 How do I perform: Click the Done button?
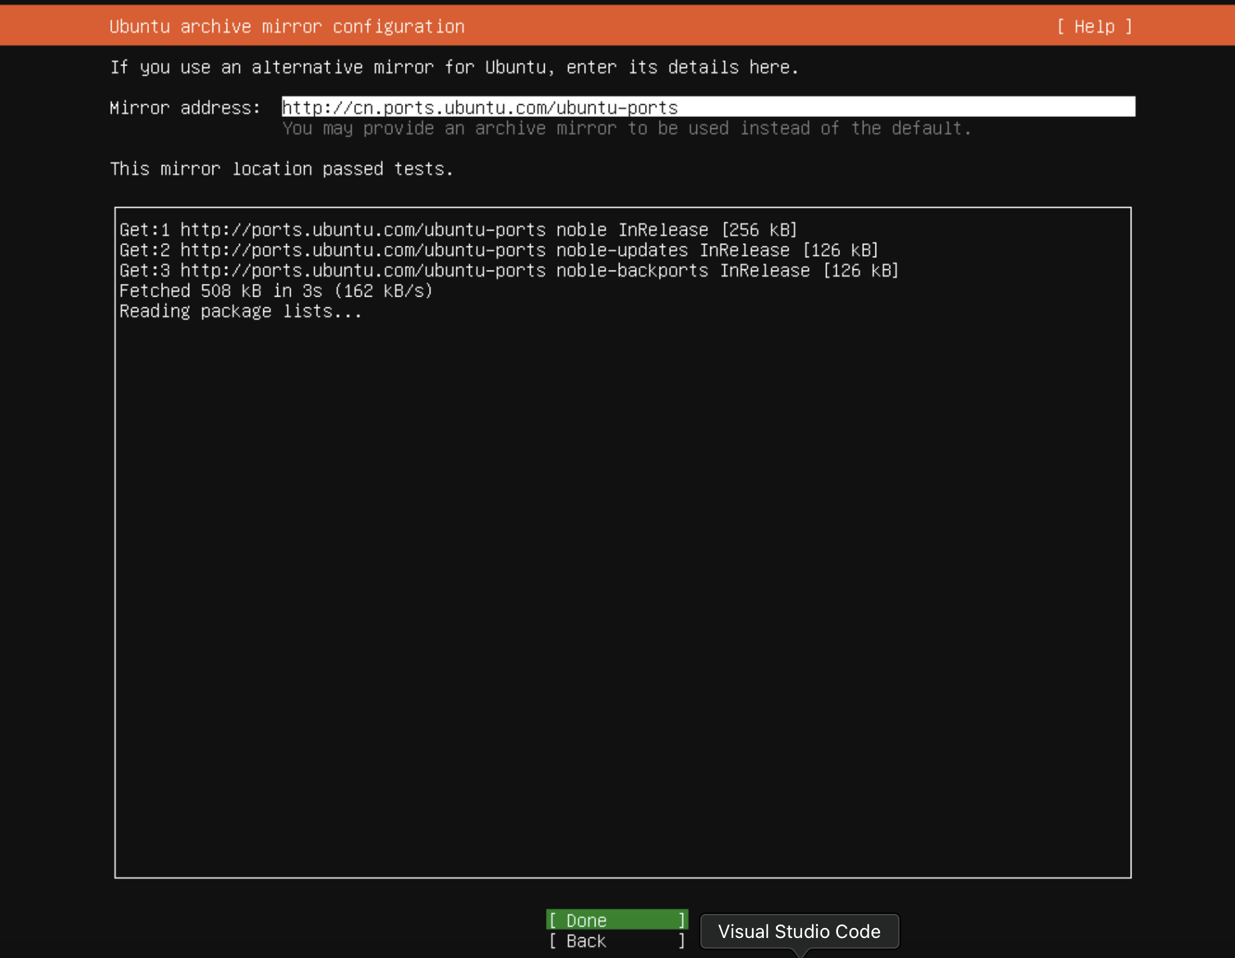(x=617, y=920)
